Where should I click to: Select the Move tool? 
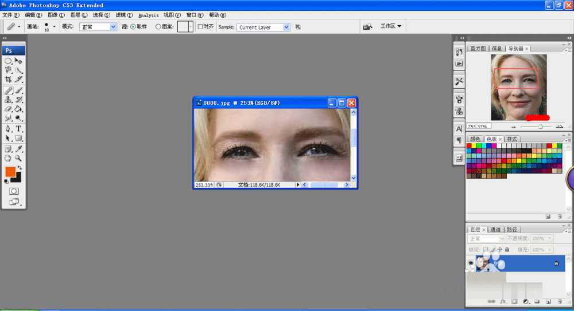coord(18,61)
